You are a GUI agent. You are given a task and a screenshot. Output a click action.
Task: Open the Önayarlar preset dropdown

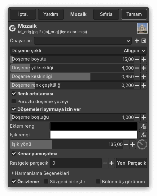click(x=83, y=41)
